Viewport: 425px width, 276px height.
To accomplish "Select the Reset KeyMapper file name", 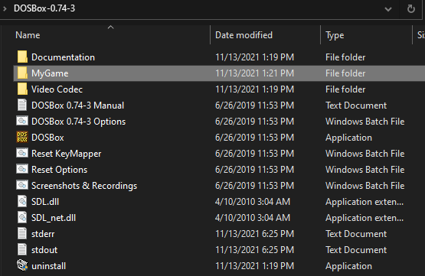I will [67, 154].
